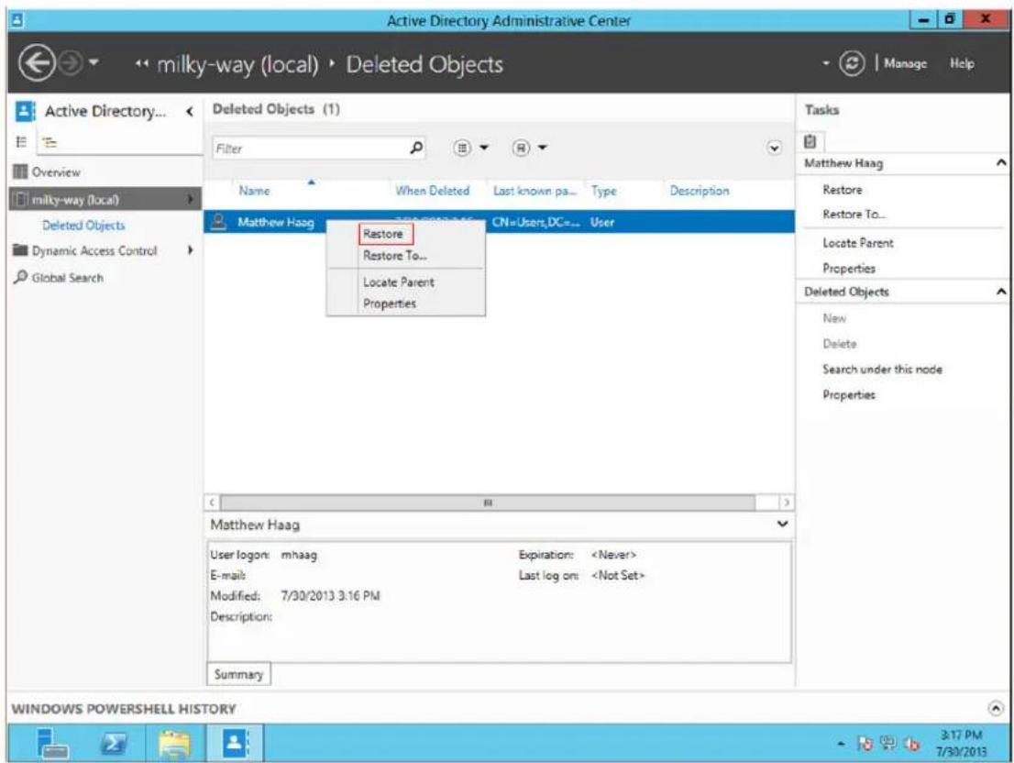The height and width of the screenshot is (763, 1014).
Task: Sort by the When Deleted column
Action: [x=433, y=191]
